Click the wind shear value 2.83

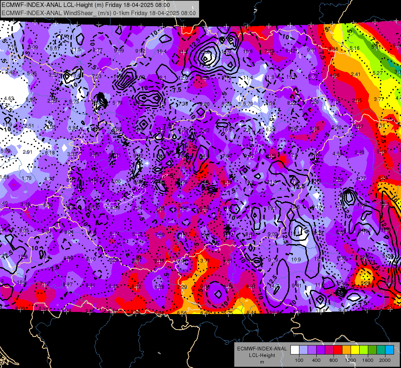[x=359, y=153]
